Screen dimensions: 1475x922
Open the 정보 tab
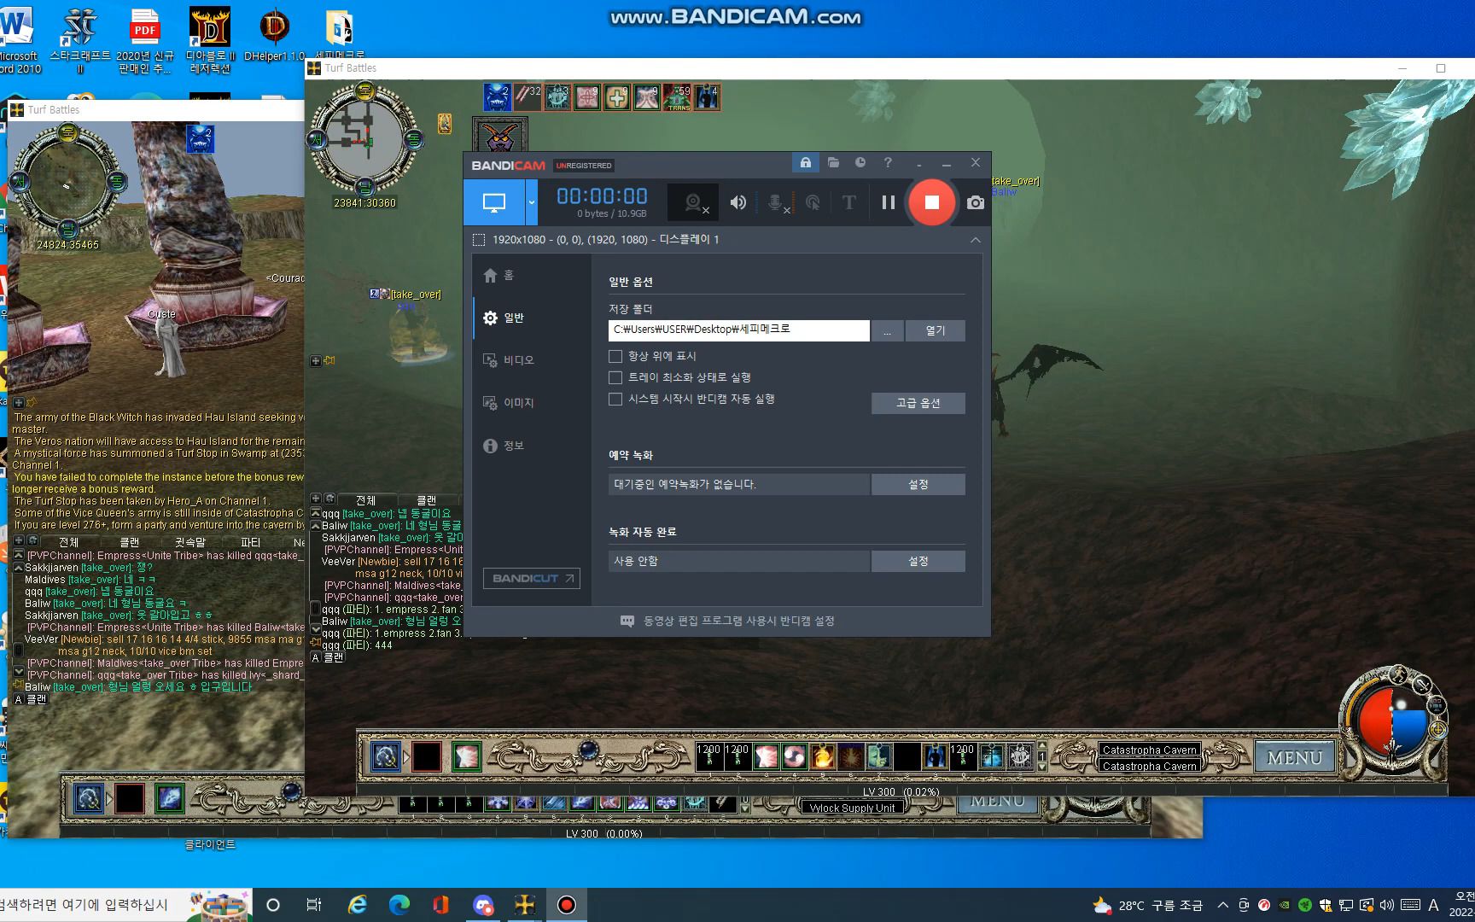click(x=532, y=446)
